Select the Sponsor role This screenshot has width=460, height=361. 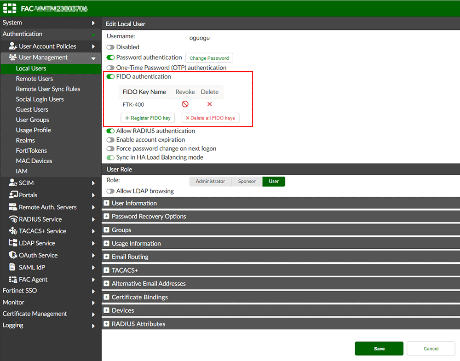point(247,181)
